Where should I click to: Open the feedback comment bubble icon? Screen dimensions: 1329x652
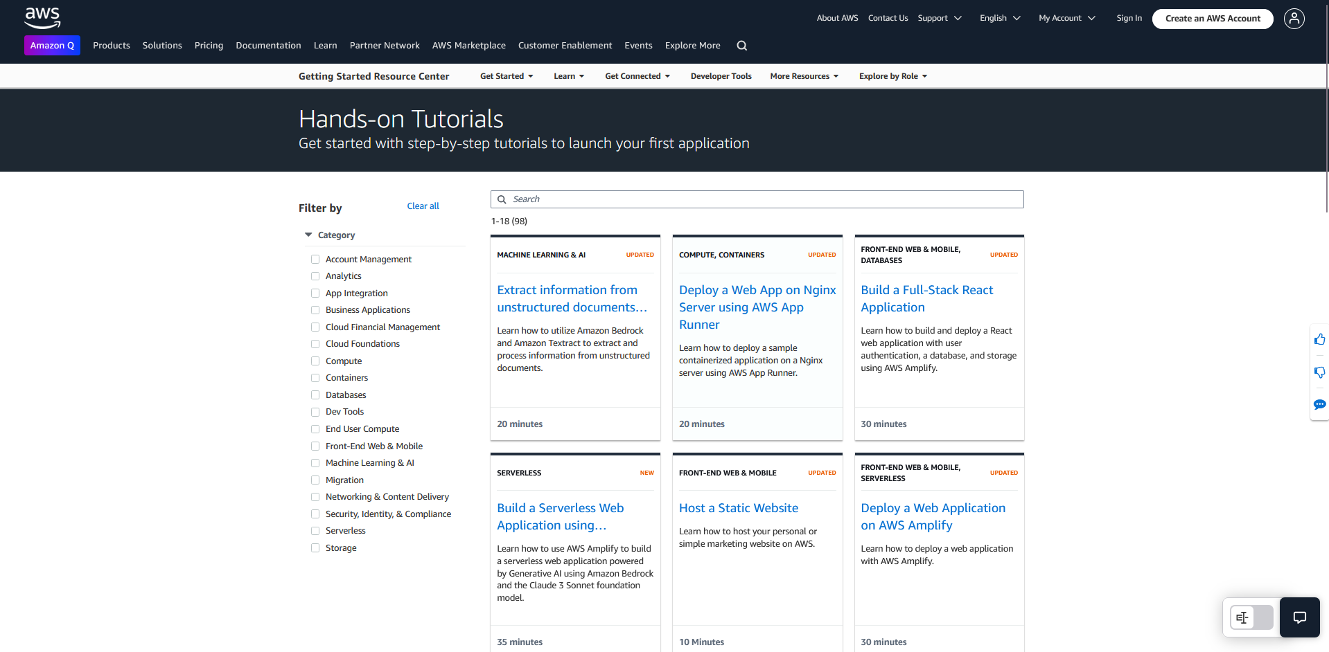click(1319, 405)
